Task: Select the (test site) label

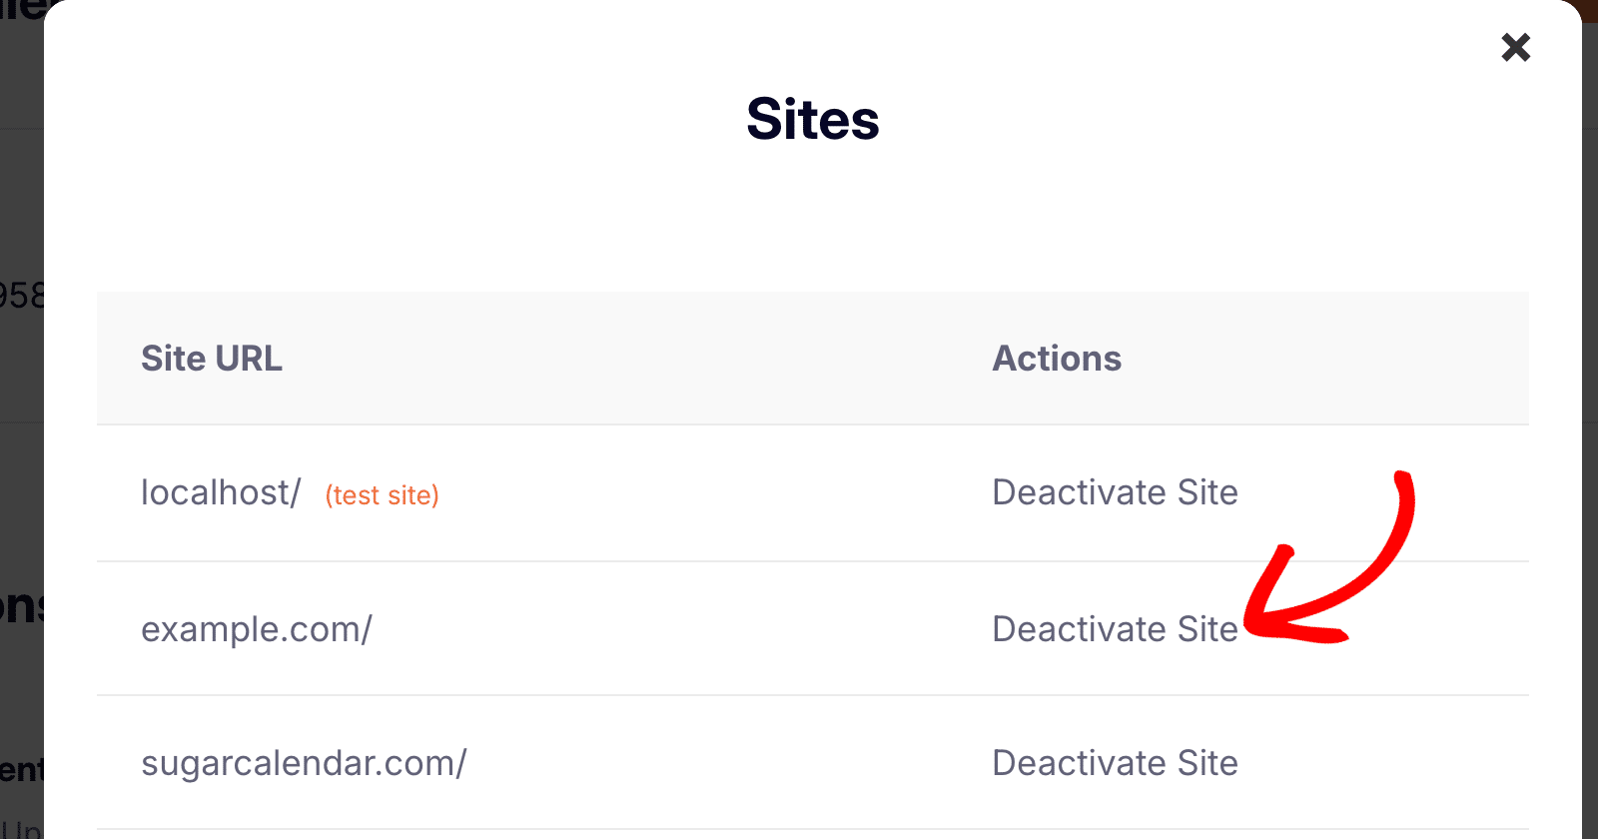Action: tap(382, 494)
